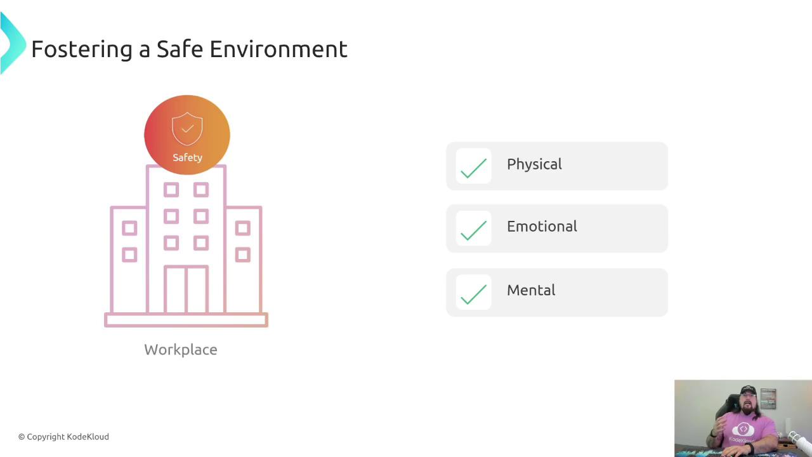Click the Copyright KodeKloud footer text
This screenshot has width=812, height=457.
[x=63, y=437]
